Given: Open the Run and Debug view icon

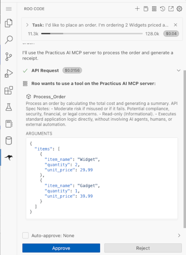Looking at the screenshot, I should (x=9, y=73).
